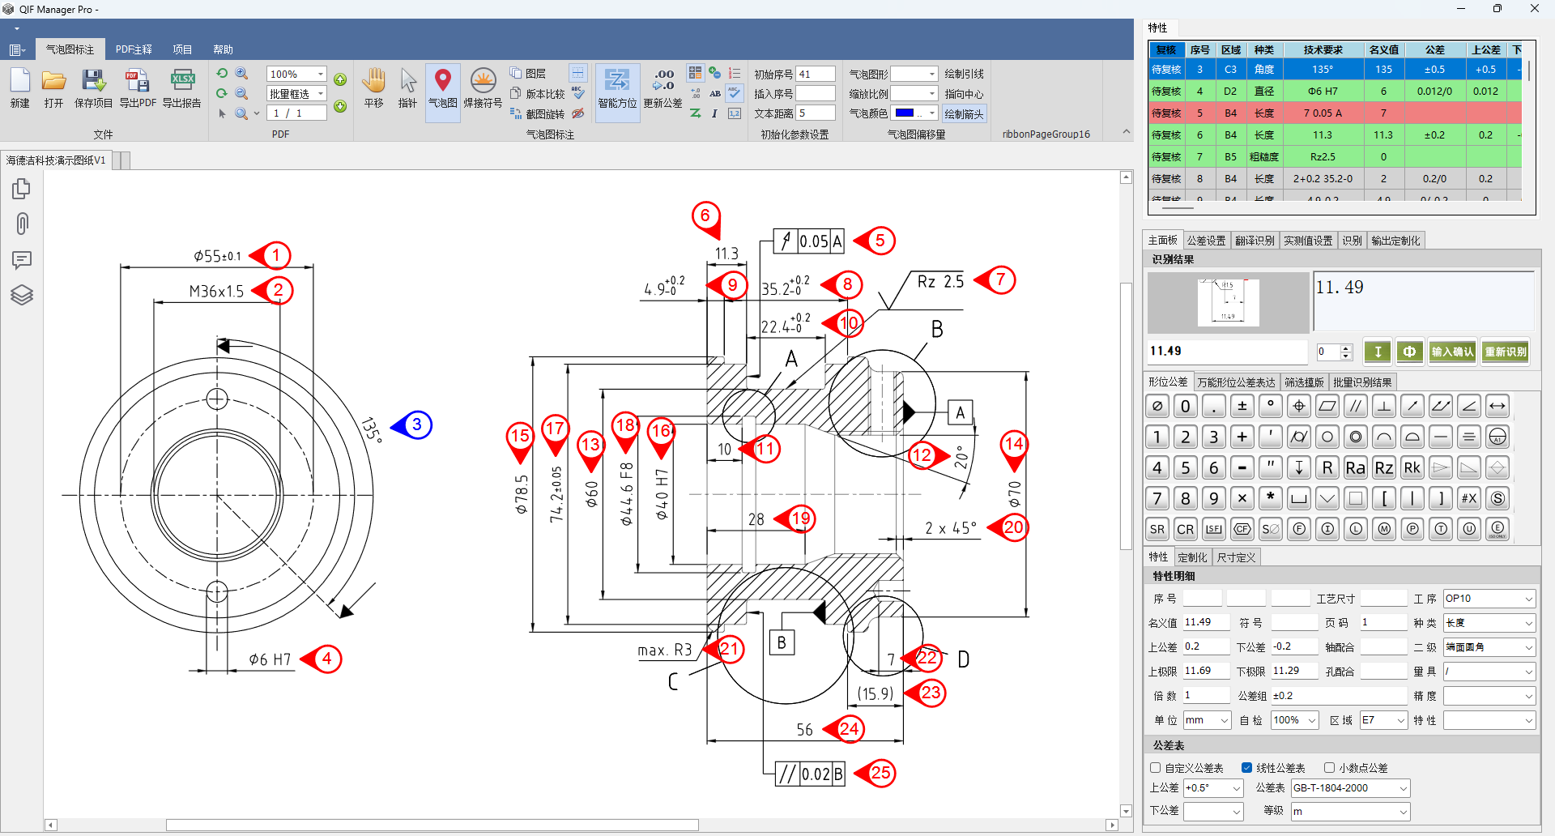Expand the 工序 OP10 dropdown
Image resolution: width=1555 pixels, height=836 pixels.
1528,599
